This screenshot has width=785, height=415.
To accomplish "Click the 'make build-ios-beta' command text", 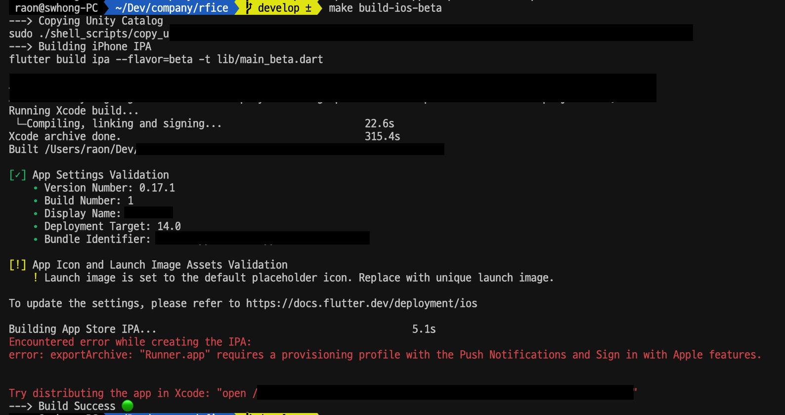I will [x=385, y=7].
